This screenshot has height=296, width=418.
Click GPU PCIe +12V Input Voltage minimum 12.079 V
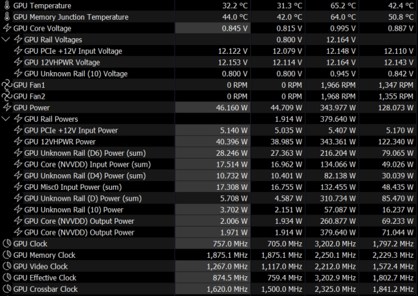(287, 51)
